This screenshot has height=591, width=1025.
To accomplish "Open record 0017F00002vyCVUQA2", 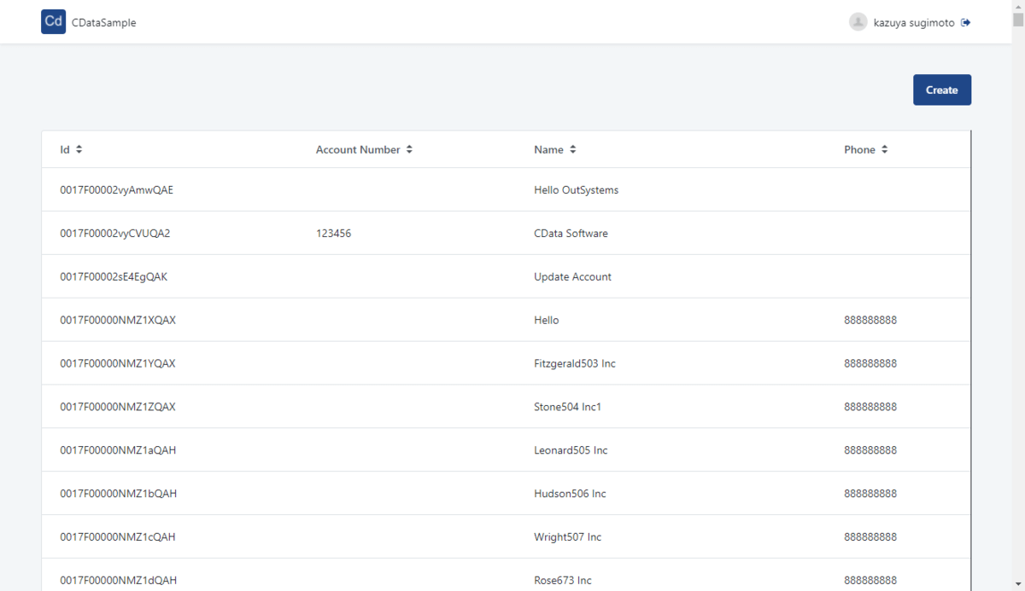I will tap(114, 234).
